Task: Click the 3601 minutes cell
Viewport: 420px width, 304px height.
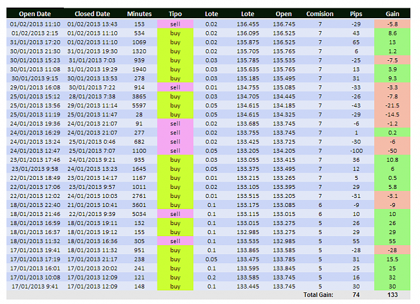Action: tap(140, 204)
